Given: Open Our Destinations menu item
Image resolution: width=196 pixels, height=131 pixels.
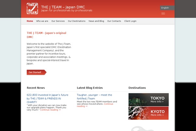Looking at the screenshot, I should tap(77, 21).
